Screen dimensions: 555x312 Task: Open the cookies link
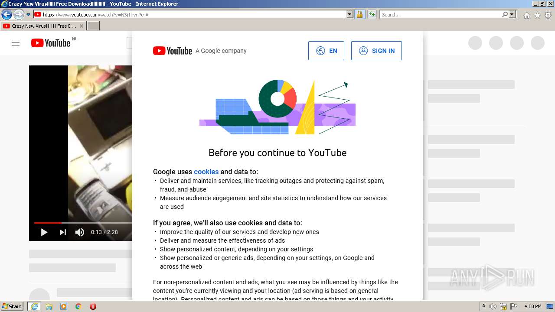pos(206,172)
